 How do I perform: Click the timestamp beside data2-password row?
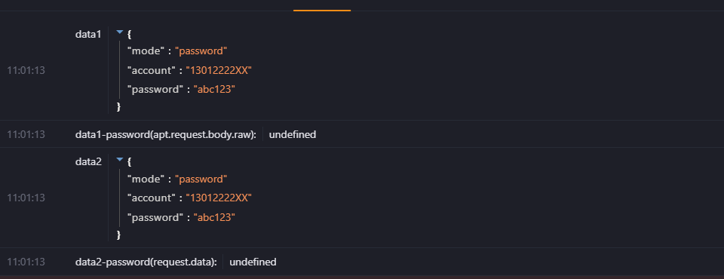tap(26, 262)
